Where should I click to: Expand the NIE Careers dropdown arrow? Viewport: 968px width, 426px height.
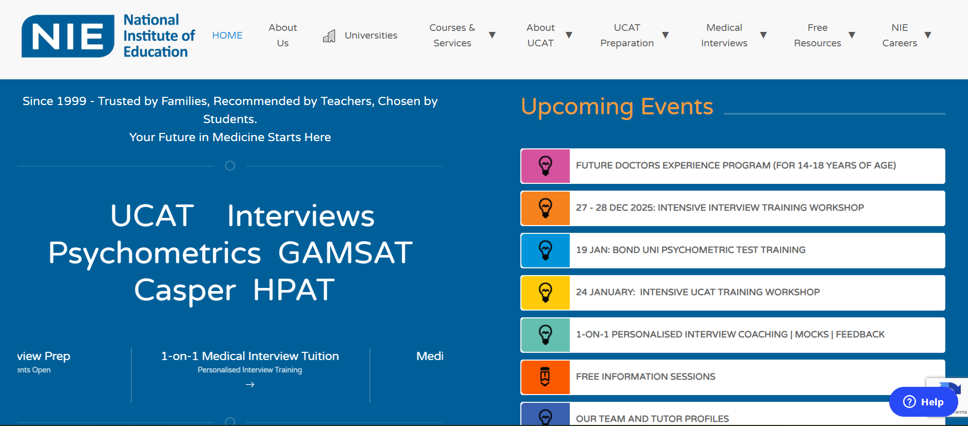point(928,35)
